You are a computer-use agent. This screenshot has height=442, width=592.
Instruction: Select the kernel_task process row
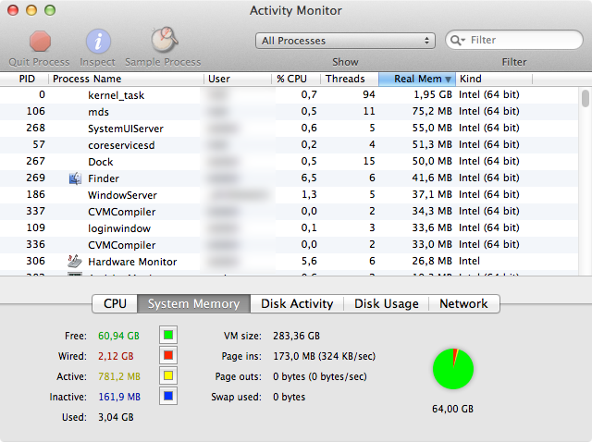pyautogui.click(x=289, y=94)
